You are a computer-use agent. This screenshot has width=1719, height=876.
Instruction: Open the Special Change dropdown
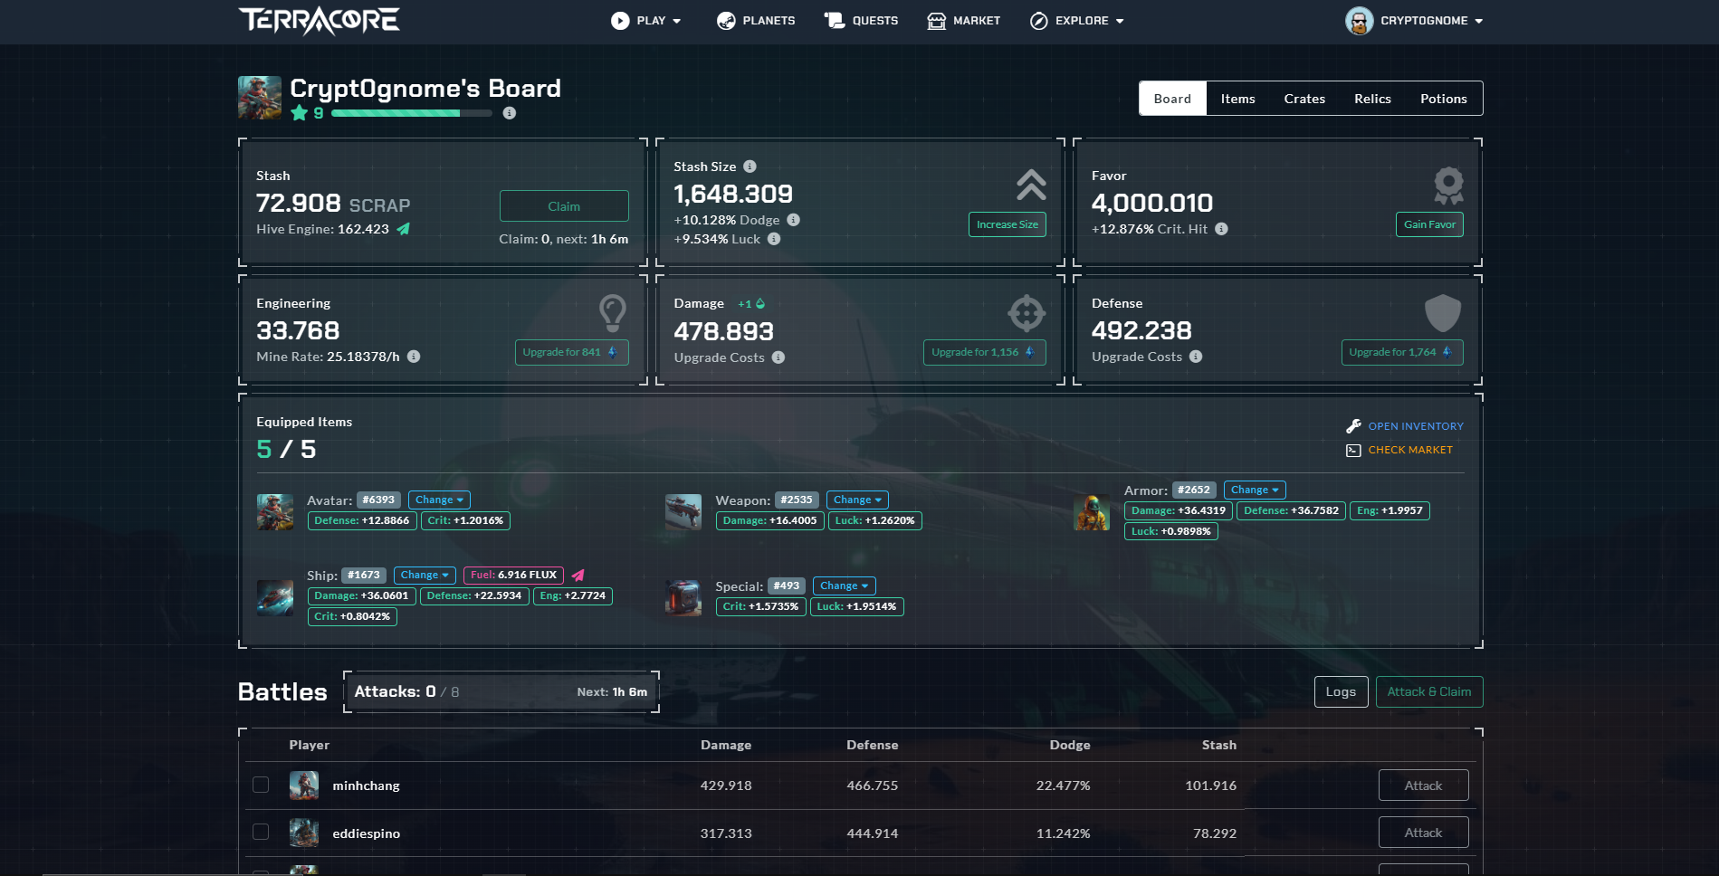click(844, 586)
